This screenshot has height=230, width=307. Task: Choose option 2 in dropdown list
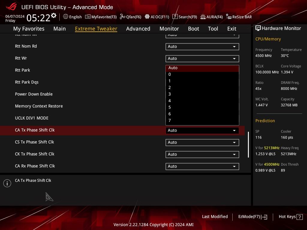(202, 88)
